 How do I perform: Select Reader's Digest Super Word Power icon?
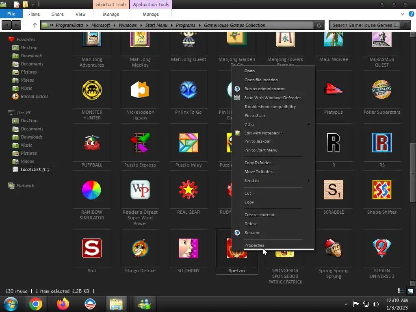click(140, 190)
